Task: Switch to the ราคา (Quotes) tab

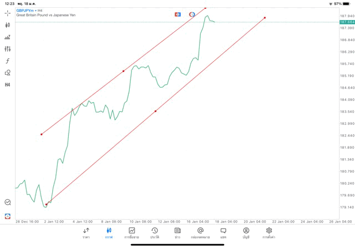Action: pos(86,232)
